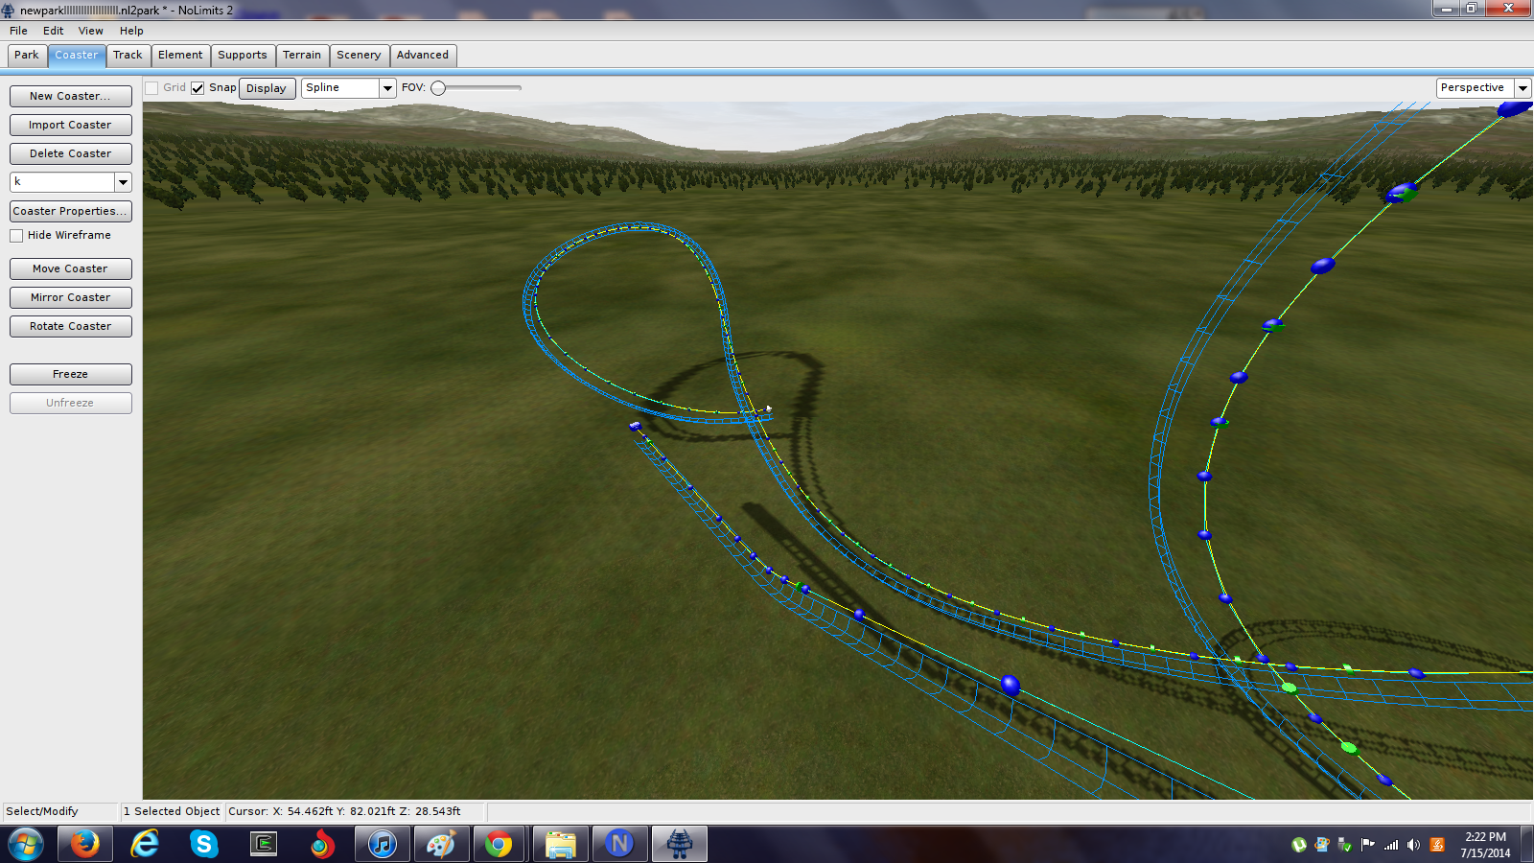Open Google Chrome from the taskbar
The height and width of the screenshot is (863, 1534).
pyautogui.click(x=499, y=844)
